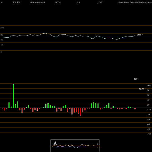Click the RSI panel's 0 level label

point(2,52)
